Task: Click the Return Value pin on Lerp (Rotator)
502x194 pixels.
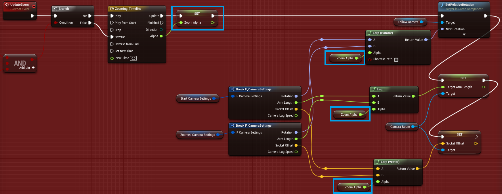Action: tap(426, 40)
